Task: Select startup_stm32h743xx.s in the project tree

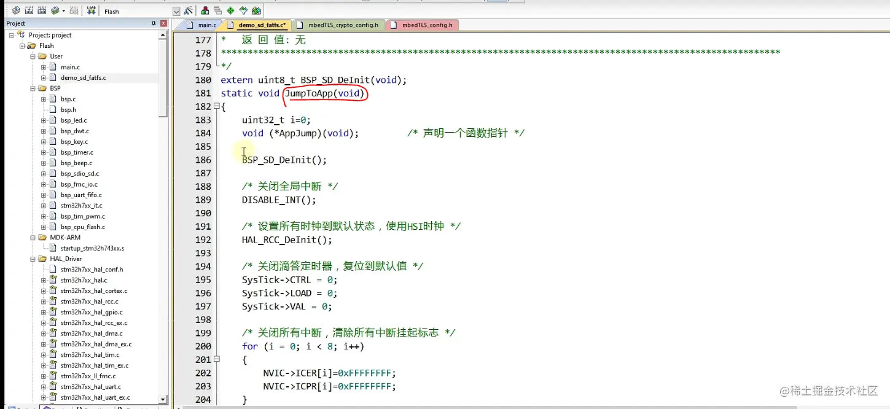Action: [x=92, y=248]
